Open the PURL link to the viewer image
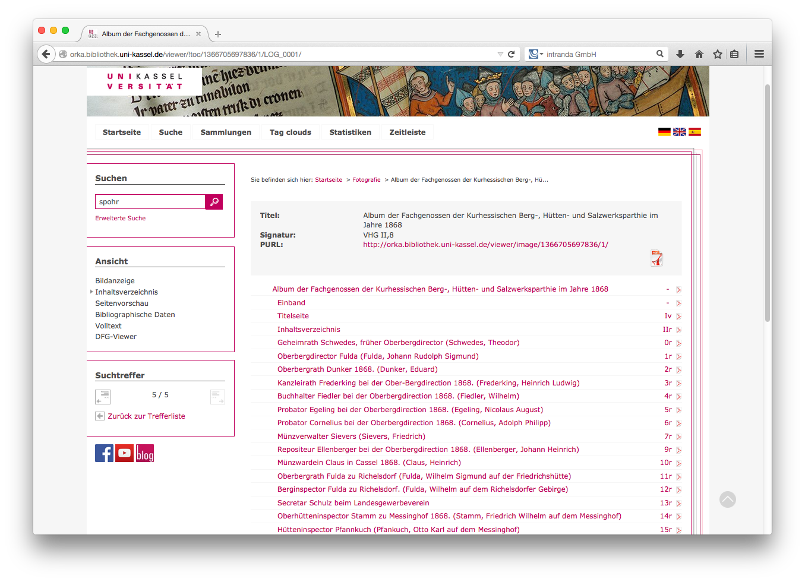This screenshot has width=805, height=582. pyautogui.click(x=485, y=245)
